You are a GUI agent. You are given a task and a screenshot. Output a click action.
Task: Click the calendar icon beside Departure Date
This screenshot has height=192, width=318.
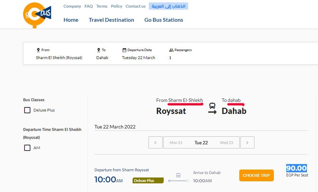point(124,50)
